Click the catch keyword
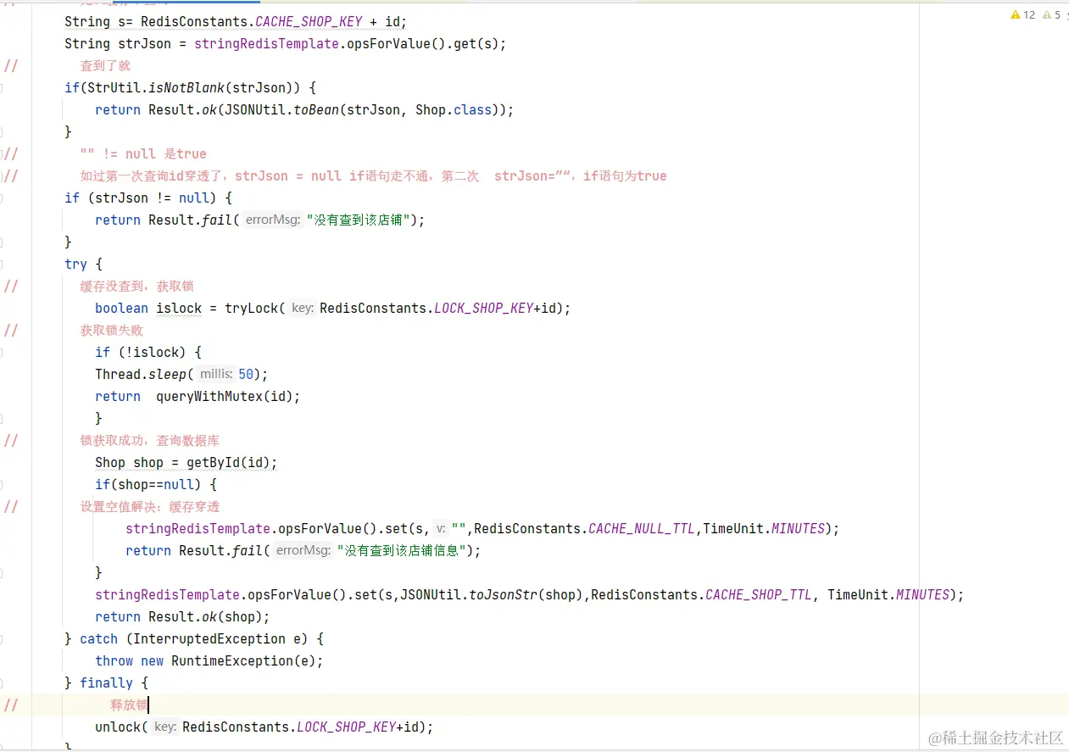The height and width of the screenshot is (752, 1069). pos(98,638)
